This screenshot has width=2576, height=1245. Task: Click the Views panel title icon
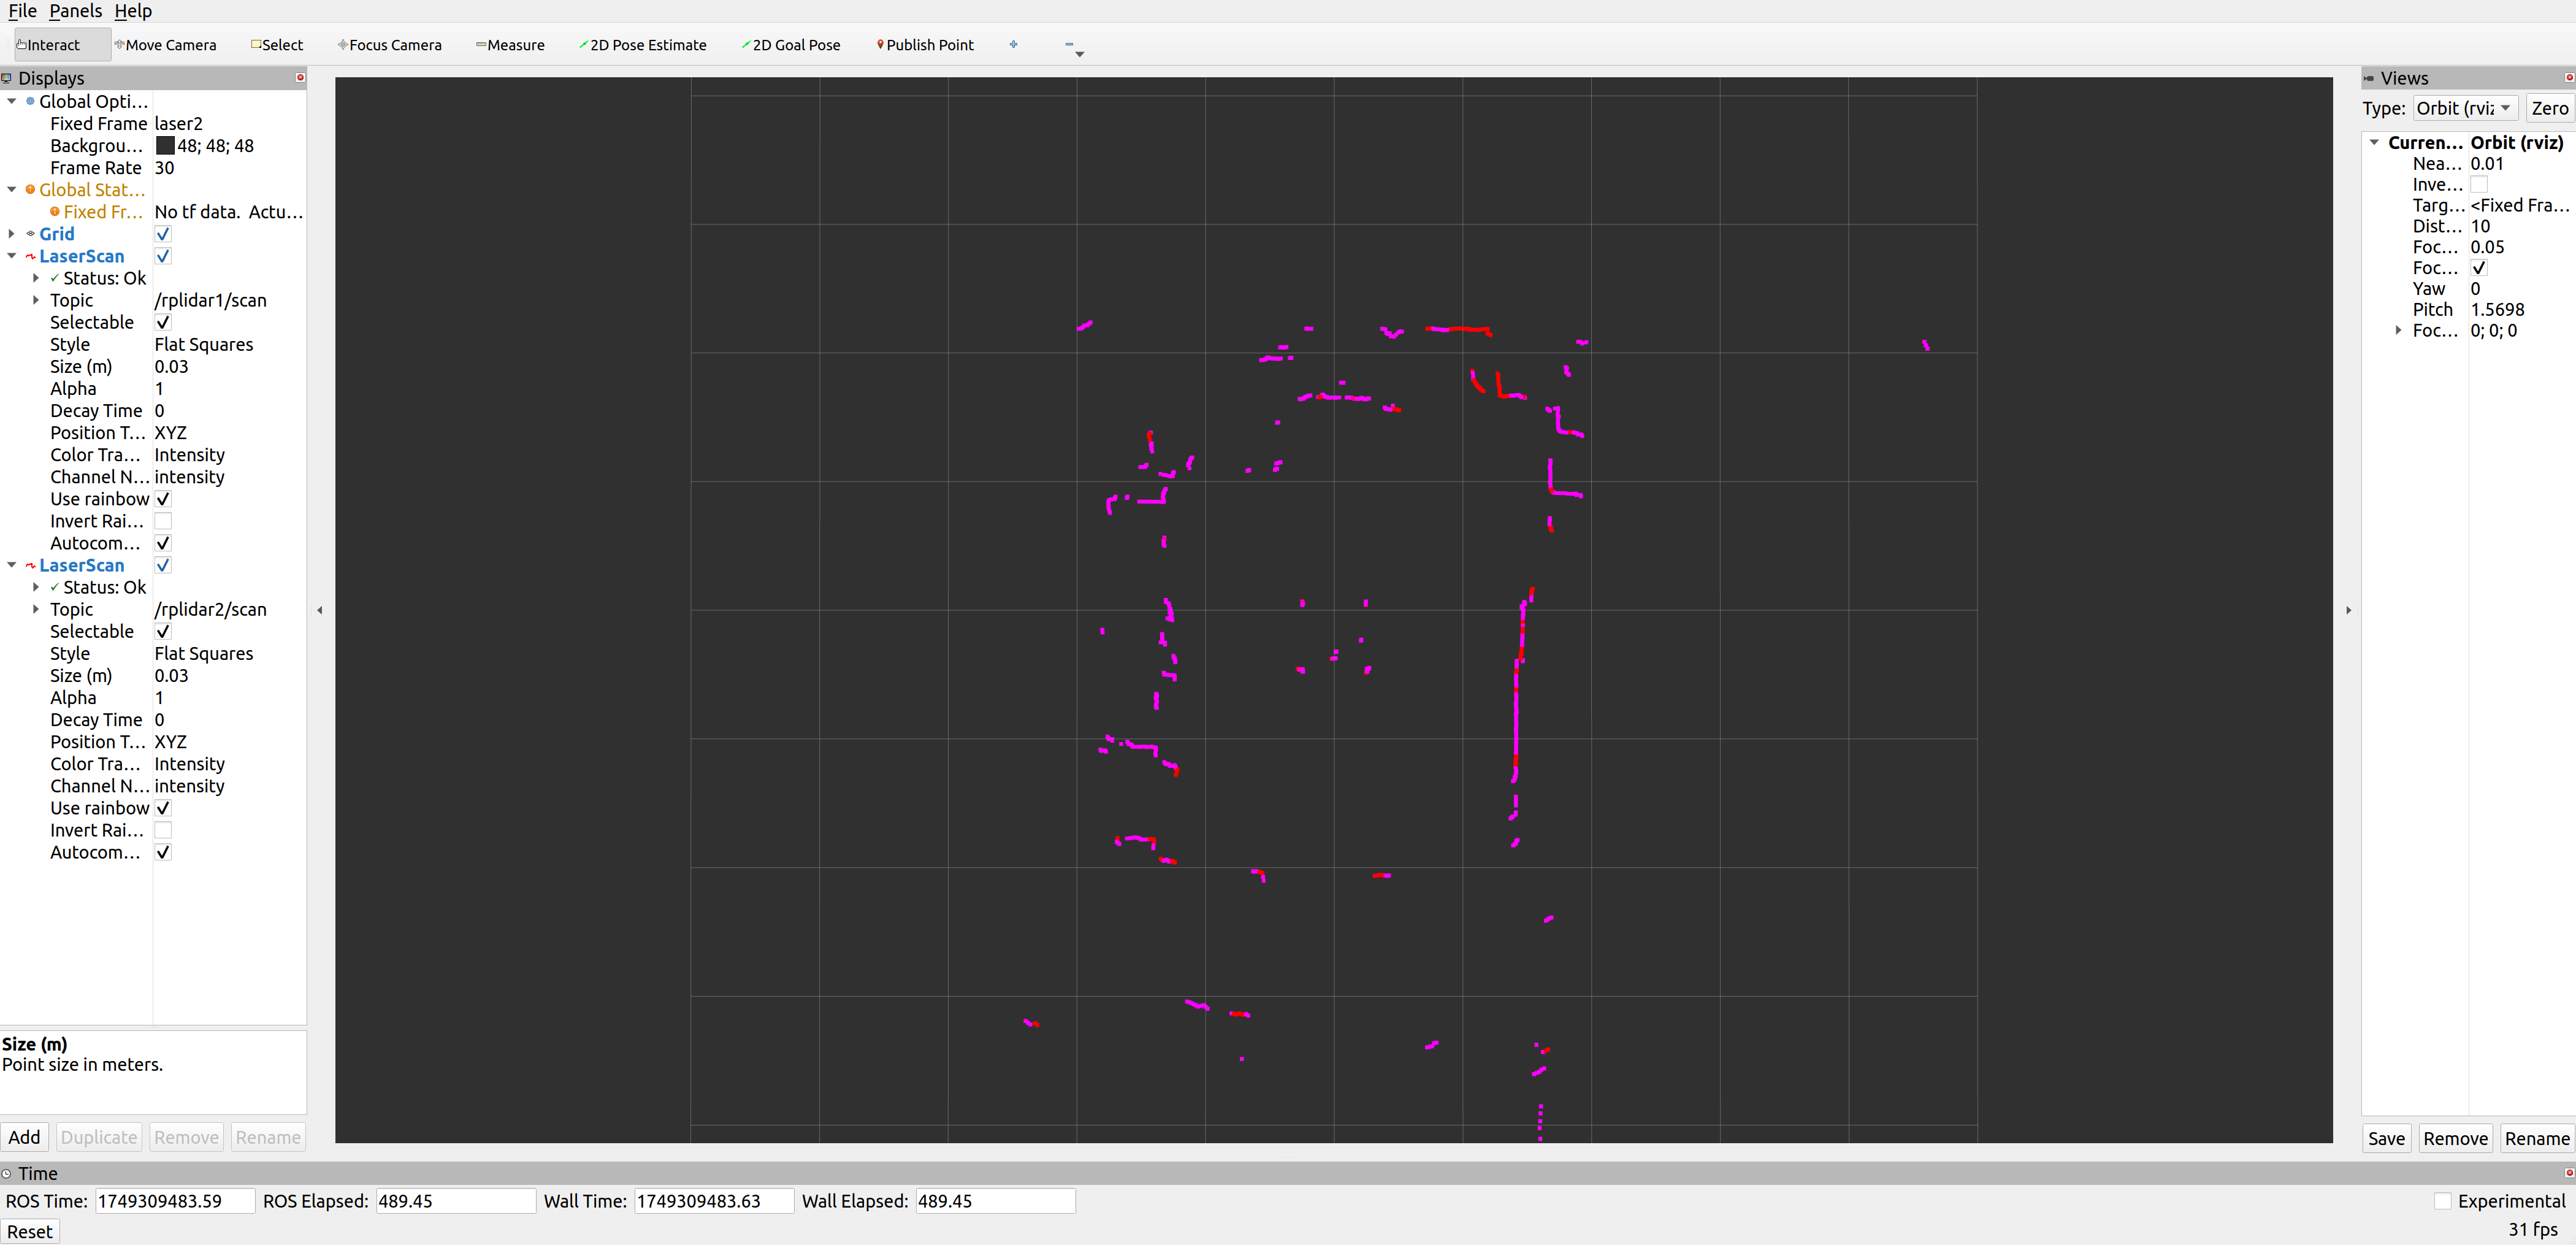point(2369,78)
